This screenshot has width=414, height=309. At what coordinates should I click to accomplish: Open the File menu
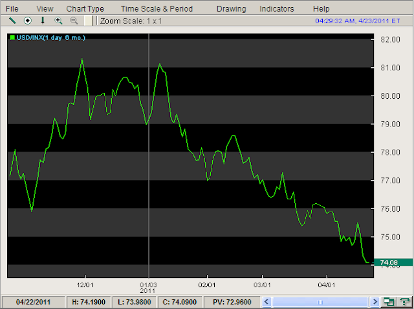pyautogui.click(x=12, y=8)
